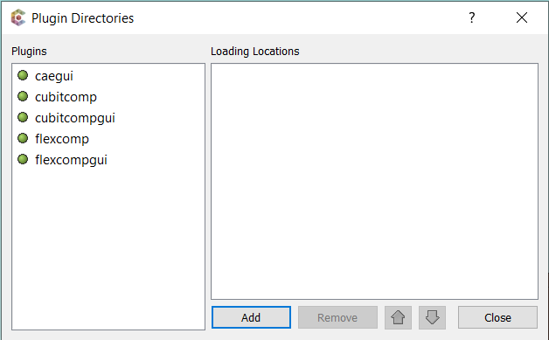Click inside the empty Loading Locations list
The image size is (549, 340).
374,182
